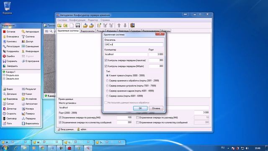Click Блокировка in the Управление panel

click(11, 36)
